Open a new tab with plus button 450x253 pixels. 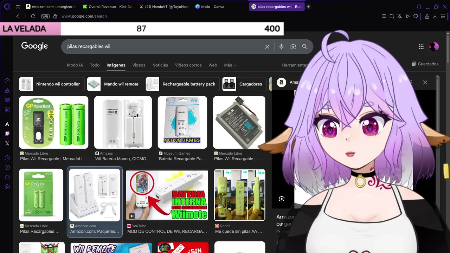[x=308, y=7]
